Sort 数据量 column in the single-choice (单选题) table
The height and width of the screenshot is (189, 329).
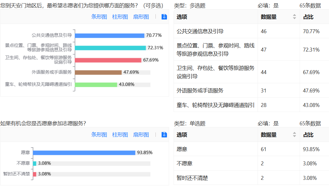[294, 135]
